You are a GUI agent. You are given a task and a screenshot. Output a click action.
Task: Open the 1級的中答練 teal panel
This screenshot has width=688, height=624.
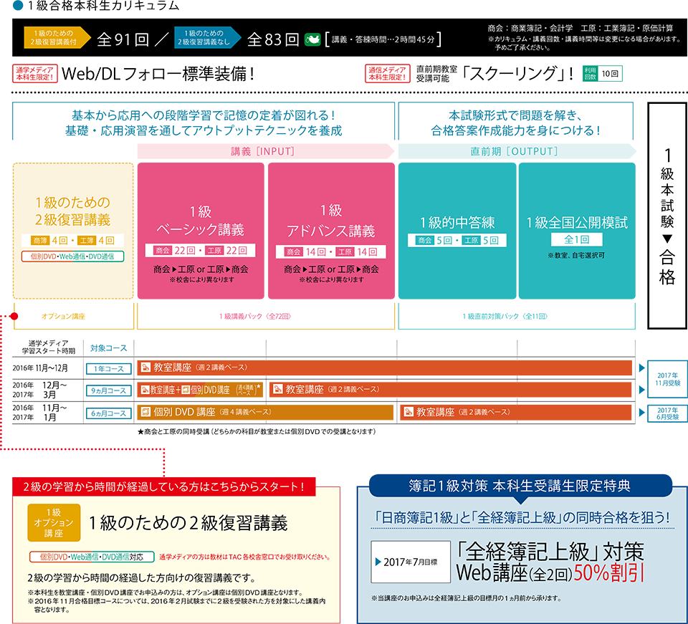point(457,229)
